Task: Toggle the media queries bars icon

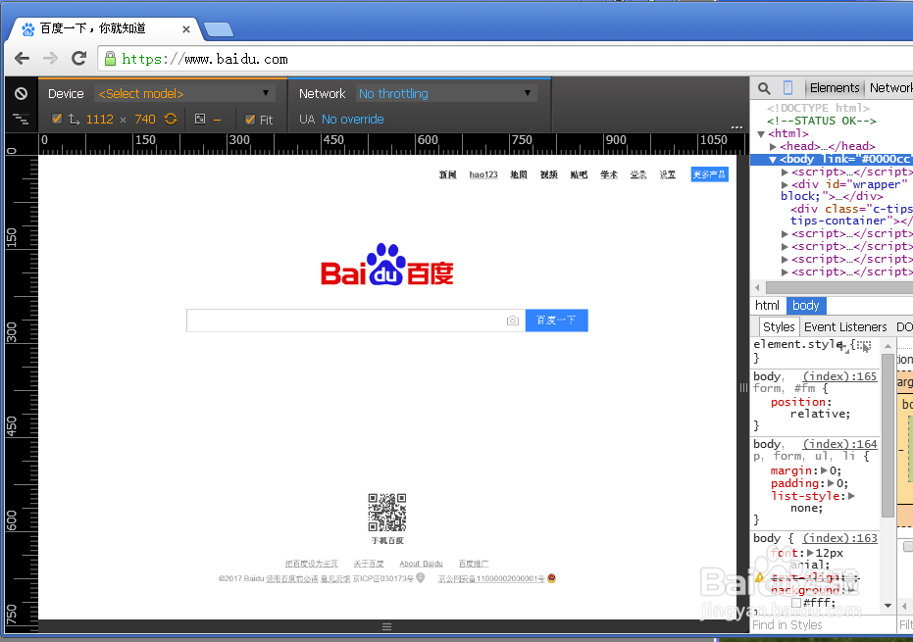Action: 21,120
